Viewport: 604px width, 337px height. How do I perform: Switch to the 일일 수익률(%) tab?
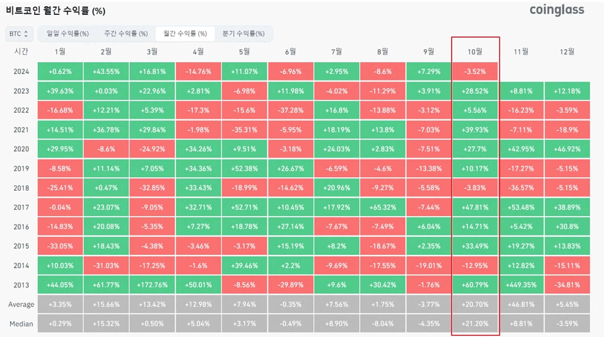68,34
